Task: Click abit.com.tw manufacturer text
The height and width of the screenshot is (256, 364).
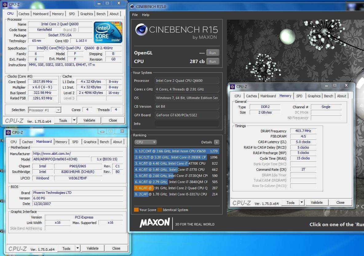Action: pos(52,154)
